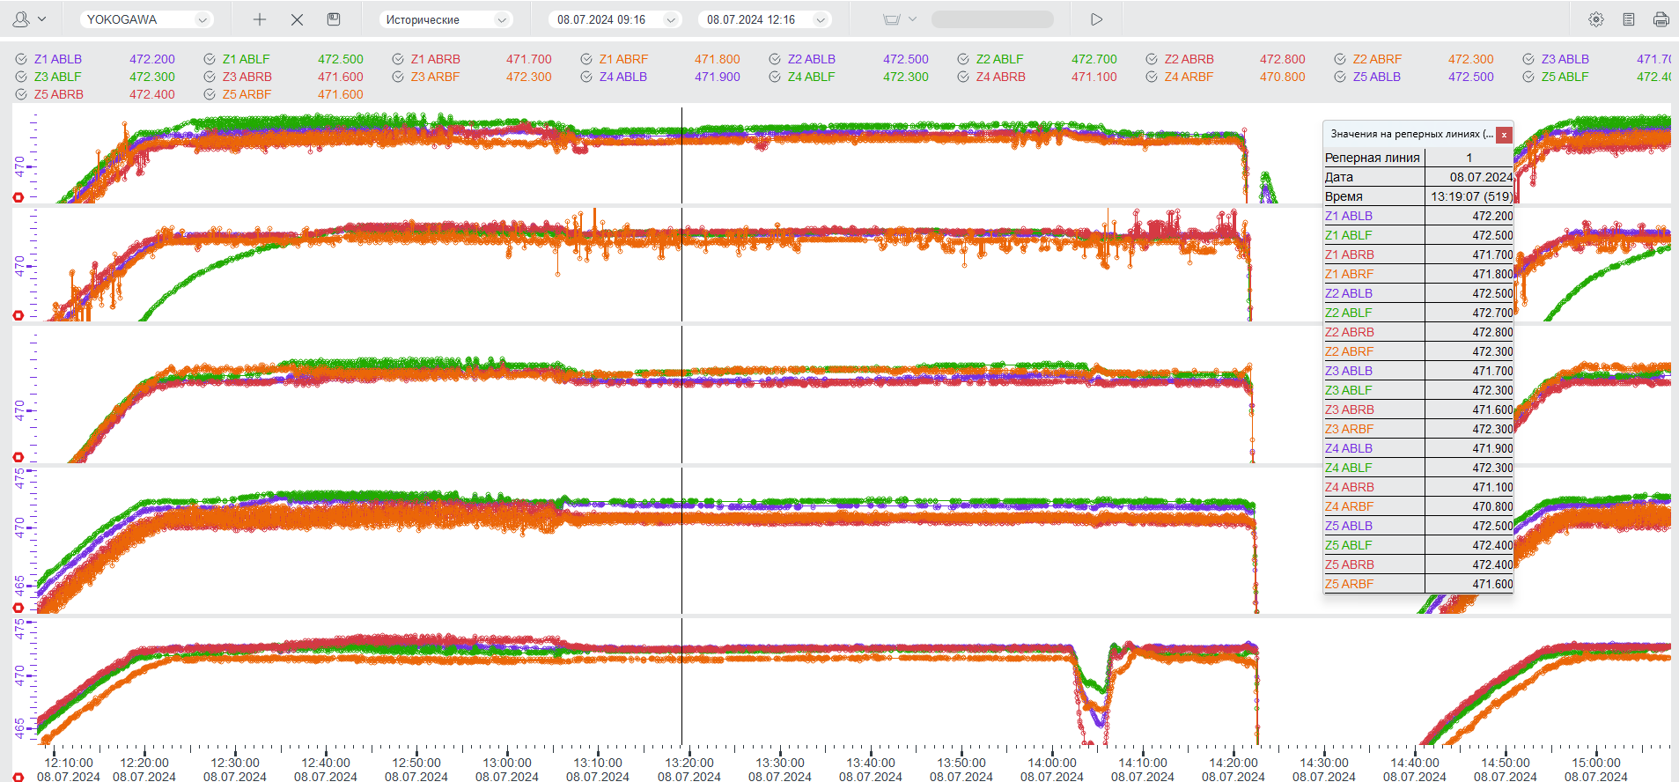Viewport: 1679px width, 782px height.
Task: Uncheck the Z3 ABRB series checkbox
Action: coord(210,77)
